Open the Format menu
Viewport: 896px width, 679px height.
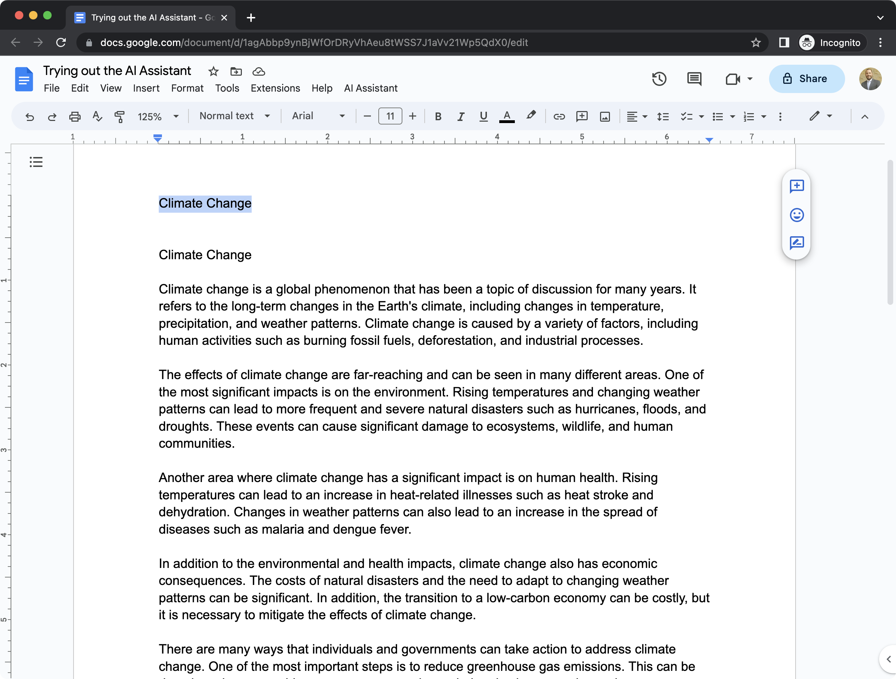pos(187,88)
